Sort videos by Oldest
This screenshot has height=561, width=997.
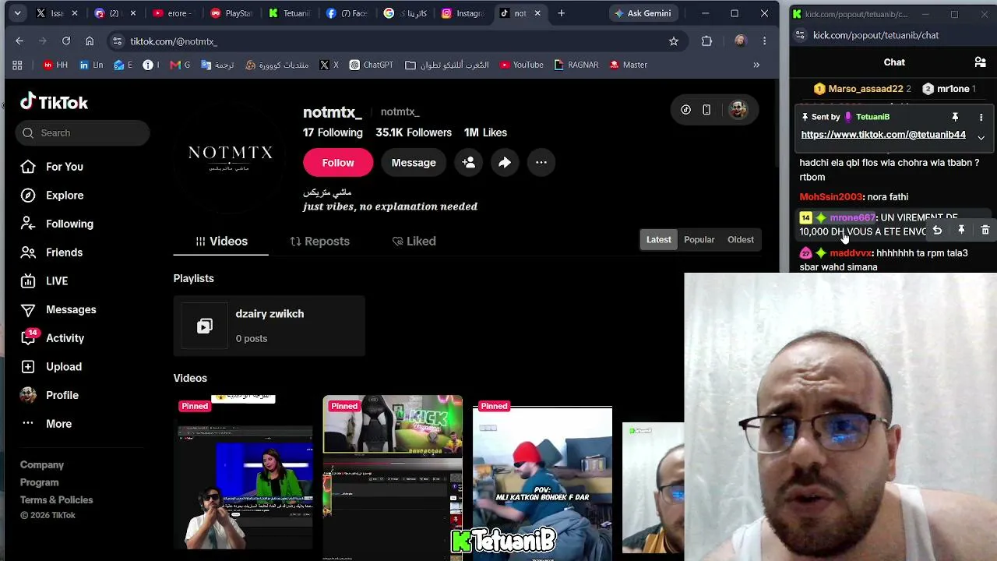point(740,239)
